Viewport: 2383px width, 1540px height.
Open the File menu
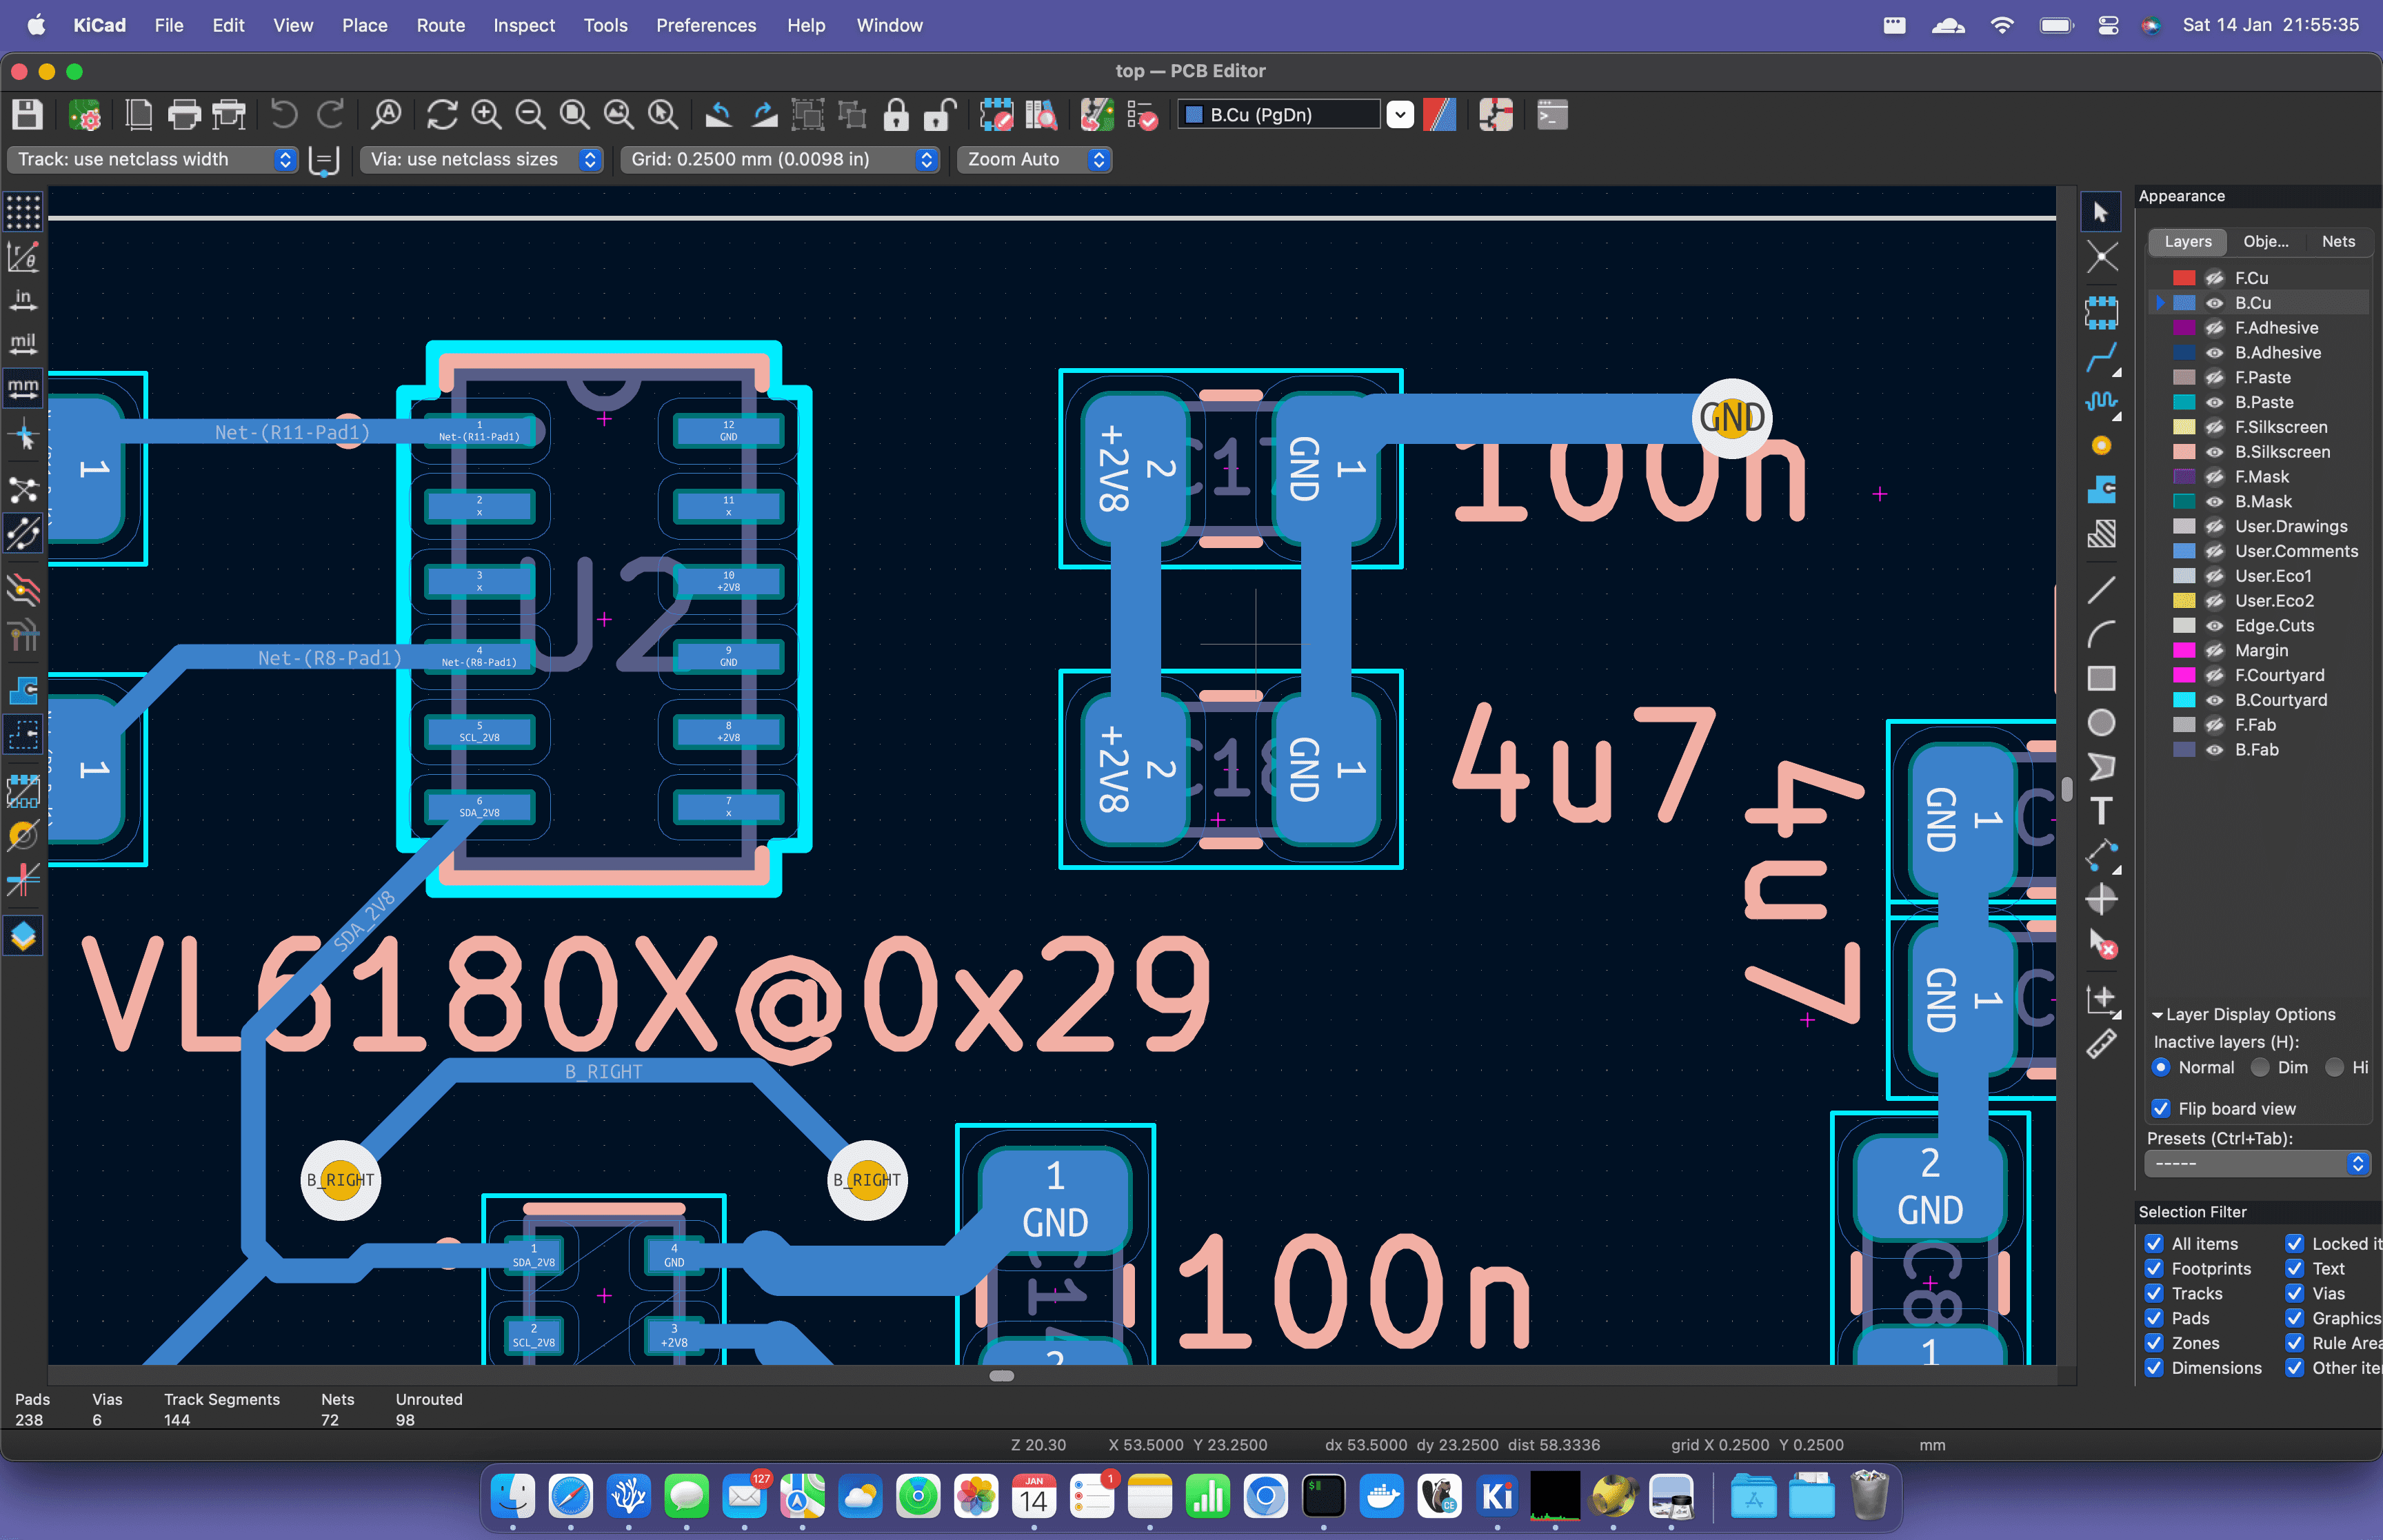(169, 25)
